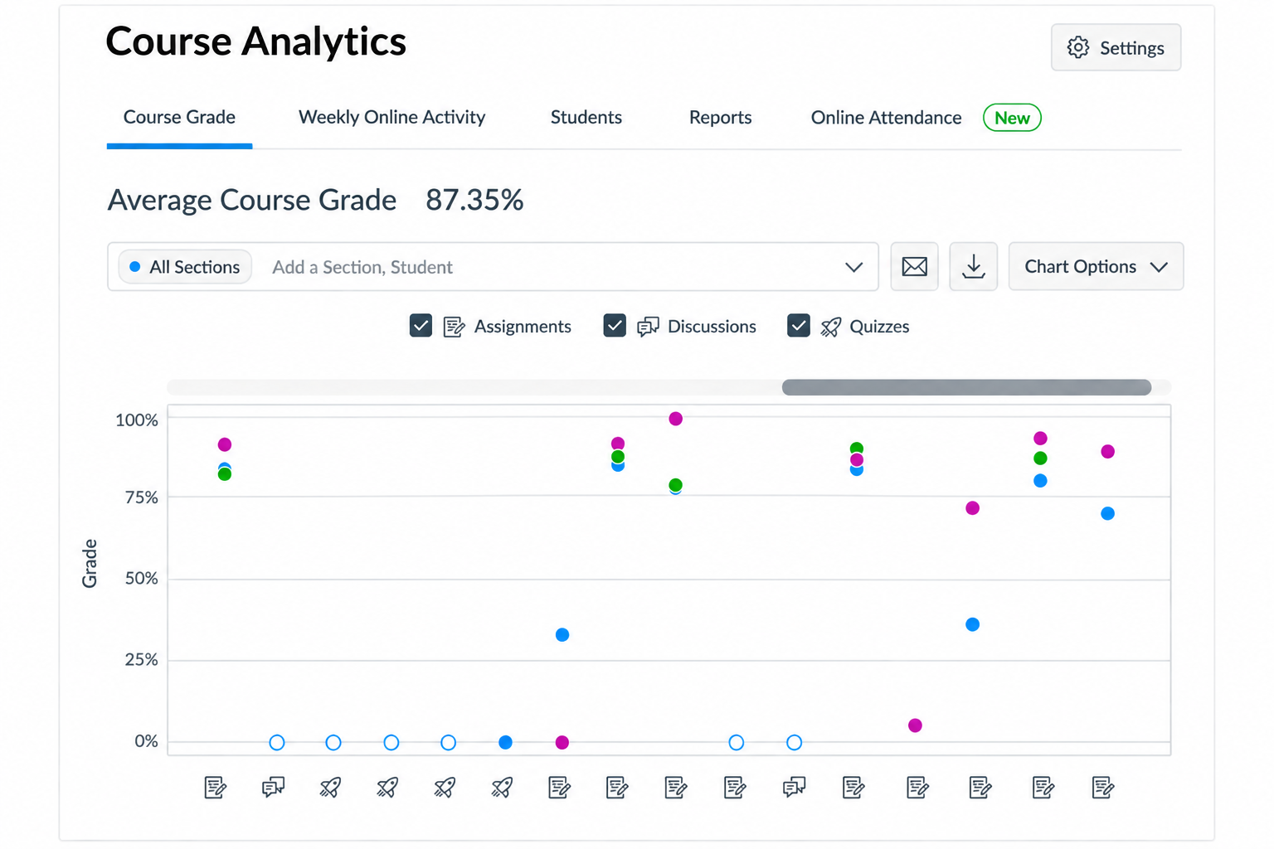Click the All Sections filter tag
1274x849 pixels.
185,267
